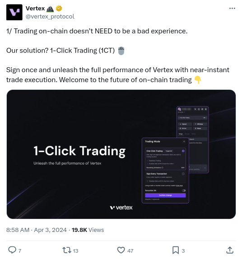Expand the One-Click Trading row in wallet panel
The height and width of the screenshot is (259, 242).
tap(193, 118)
